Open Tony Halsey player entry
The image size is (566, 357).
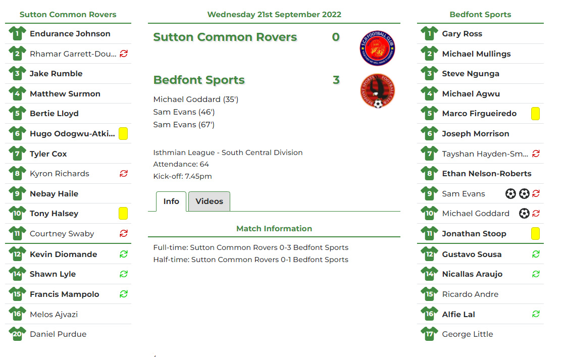click(x=54, y=214)
